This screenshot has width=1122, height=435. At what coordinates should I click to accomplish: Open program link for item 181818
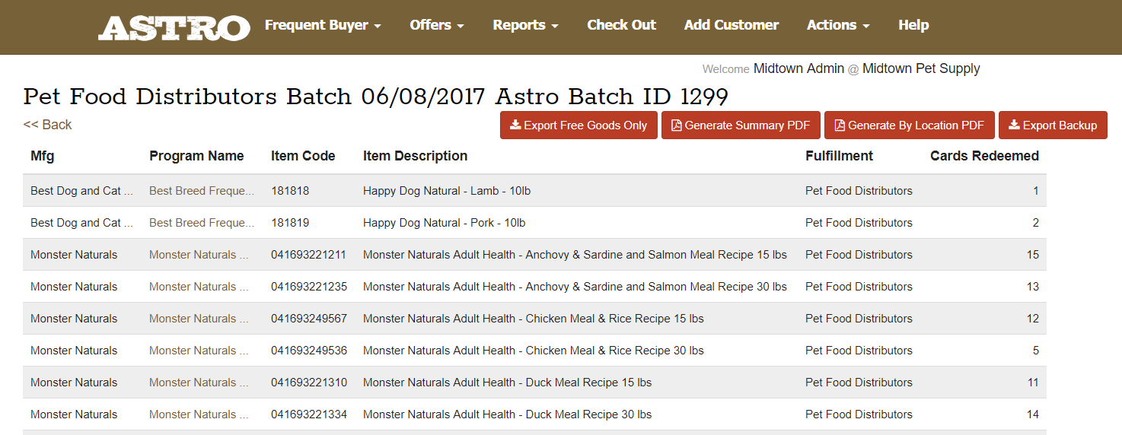click(202, 191)
